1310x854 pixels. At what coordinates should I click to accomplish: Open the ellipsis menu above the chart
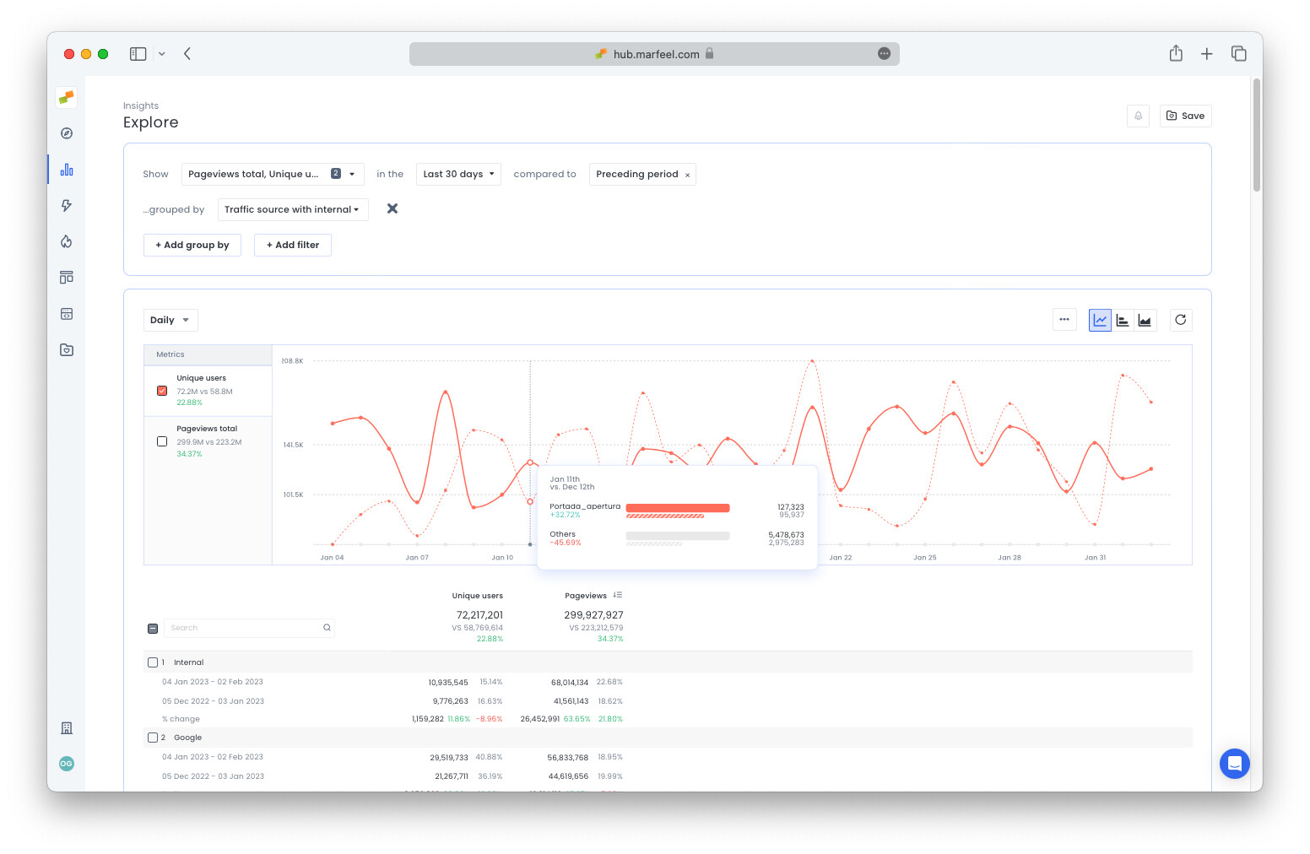pos(1064,320)
